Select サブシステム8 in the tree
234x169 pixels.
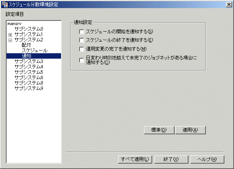coord(29,83)
